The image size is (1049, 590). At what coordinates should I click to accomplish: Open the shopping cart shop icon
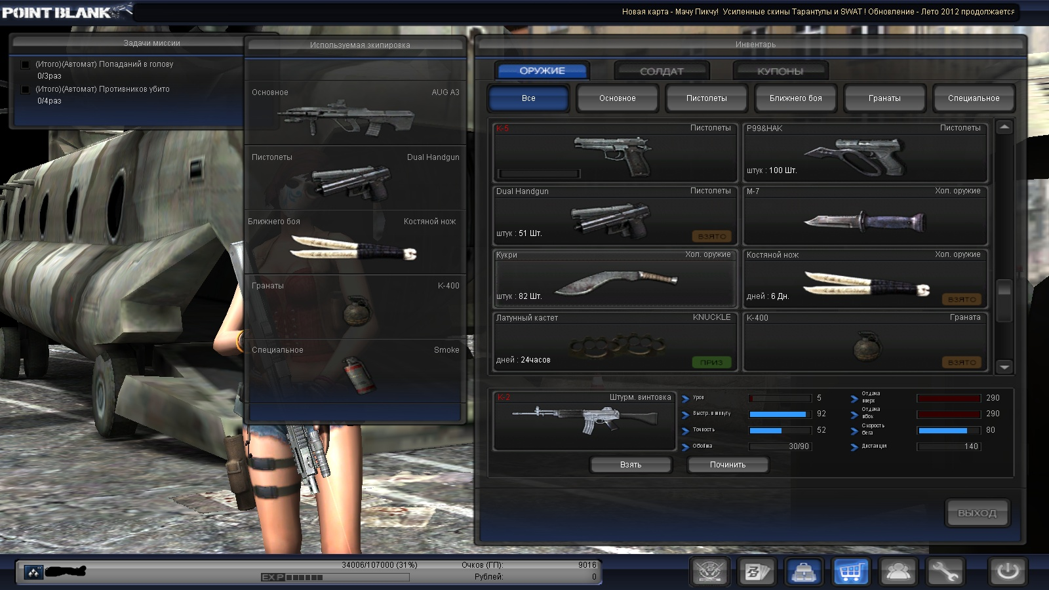(851, 572)
